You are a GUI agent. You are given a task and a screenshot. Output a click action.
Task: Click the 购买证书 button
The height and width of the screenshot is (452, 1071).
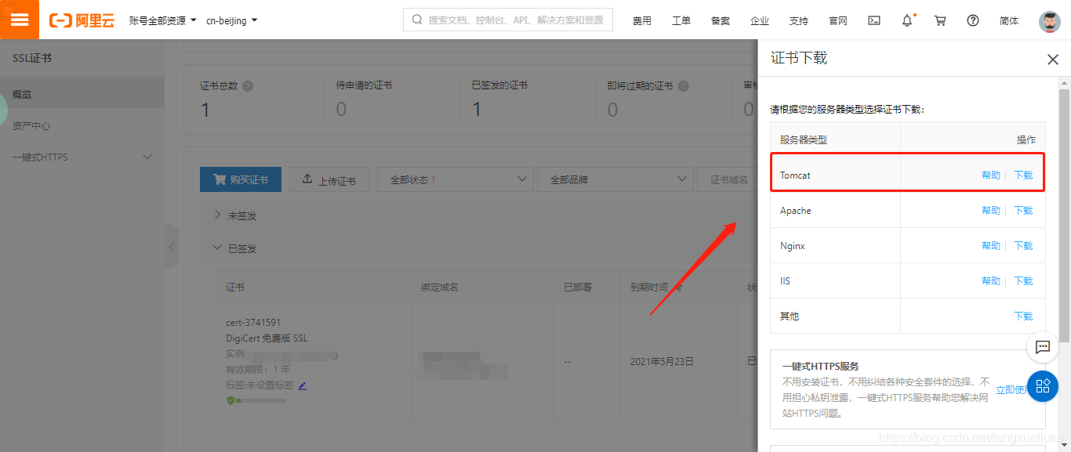tap(241, 179)
